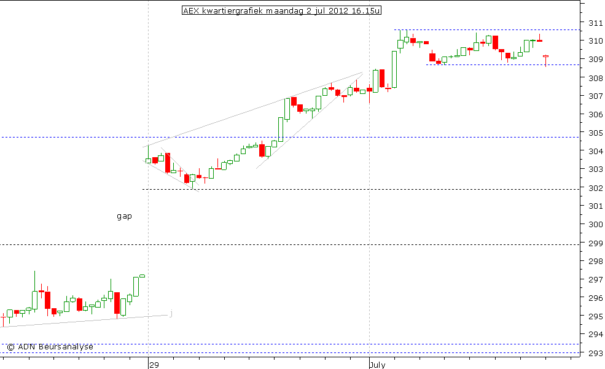605x369 pixels.
Task: Click the 309 price axis label
Action: coord(595,60)
